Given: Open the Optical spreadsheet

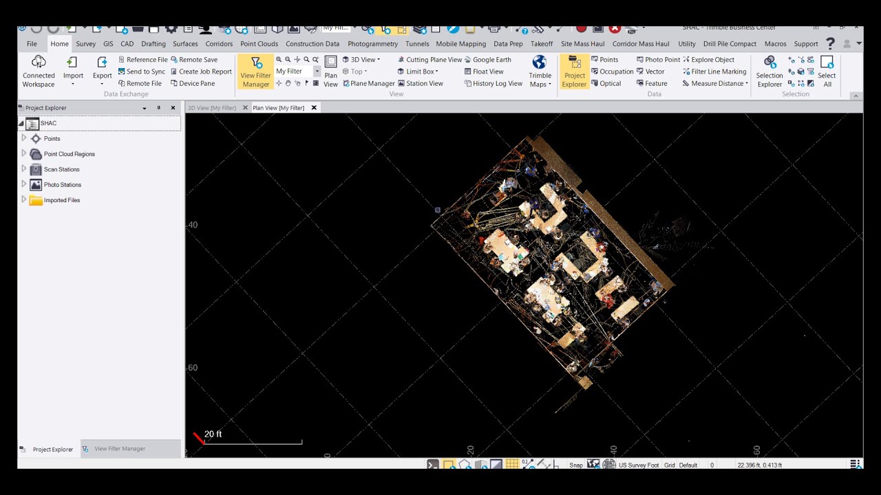Looking at the screenshot, I should pos(606,83).
